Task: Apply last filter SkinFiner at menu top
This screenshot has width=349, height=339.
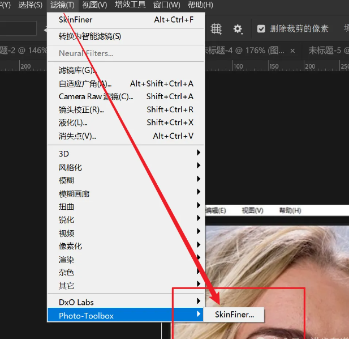Action: 75,20
